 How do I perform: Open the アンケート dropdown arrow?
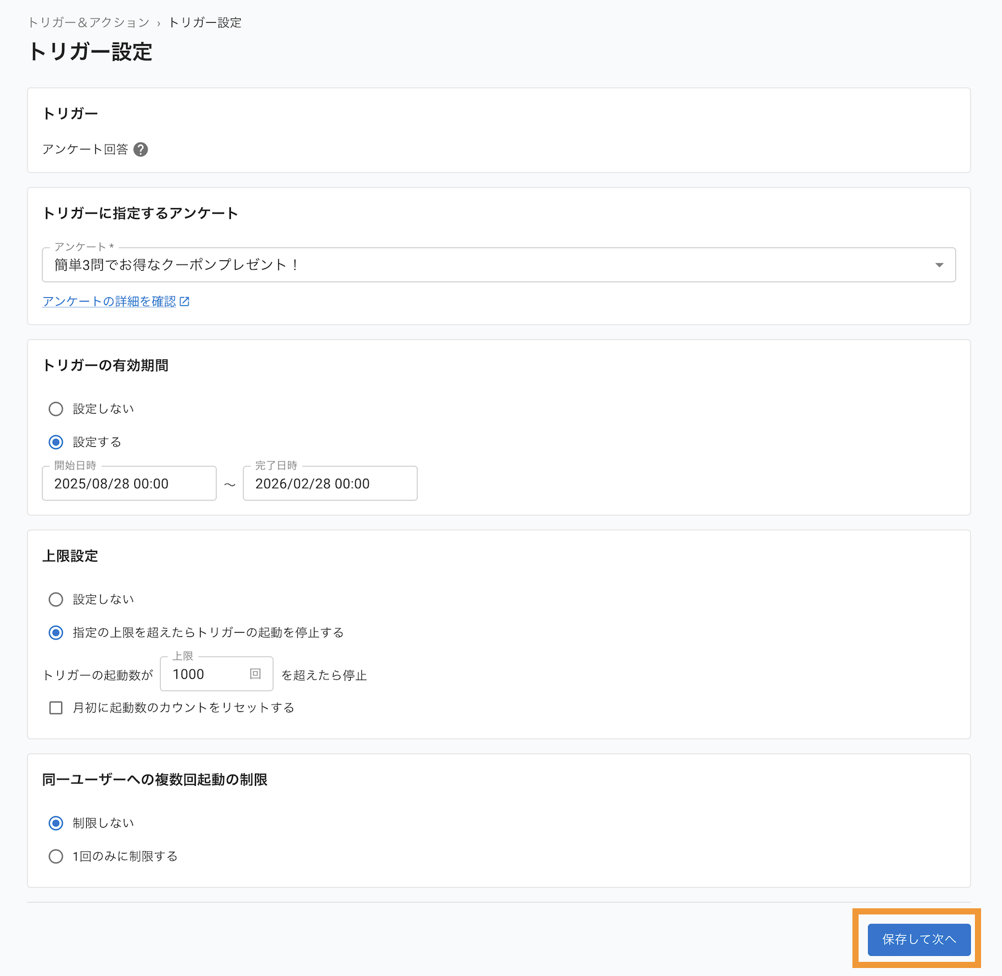point(939,265)
